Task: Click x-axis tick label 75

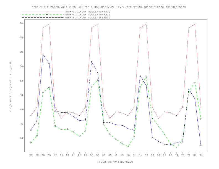Action: [183, 155]
